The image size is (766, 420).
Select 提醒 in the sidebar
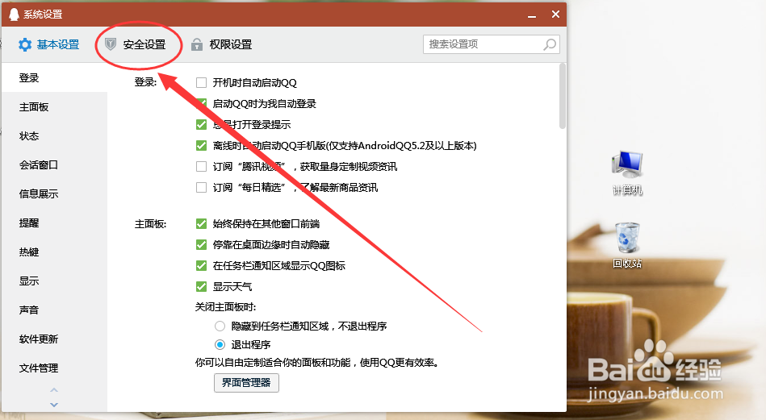tap(54, 223)
